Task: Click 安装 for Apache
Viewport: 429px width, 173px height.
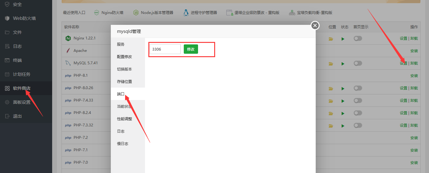Action: pyautogui.click(x=414, y=51)
